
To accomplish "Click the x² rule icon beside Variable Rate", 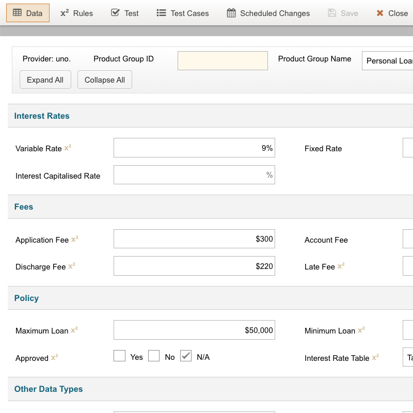I will pos(68,148).
